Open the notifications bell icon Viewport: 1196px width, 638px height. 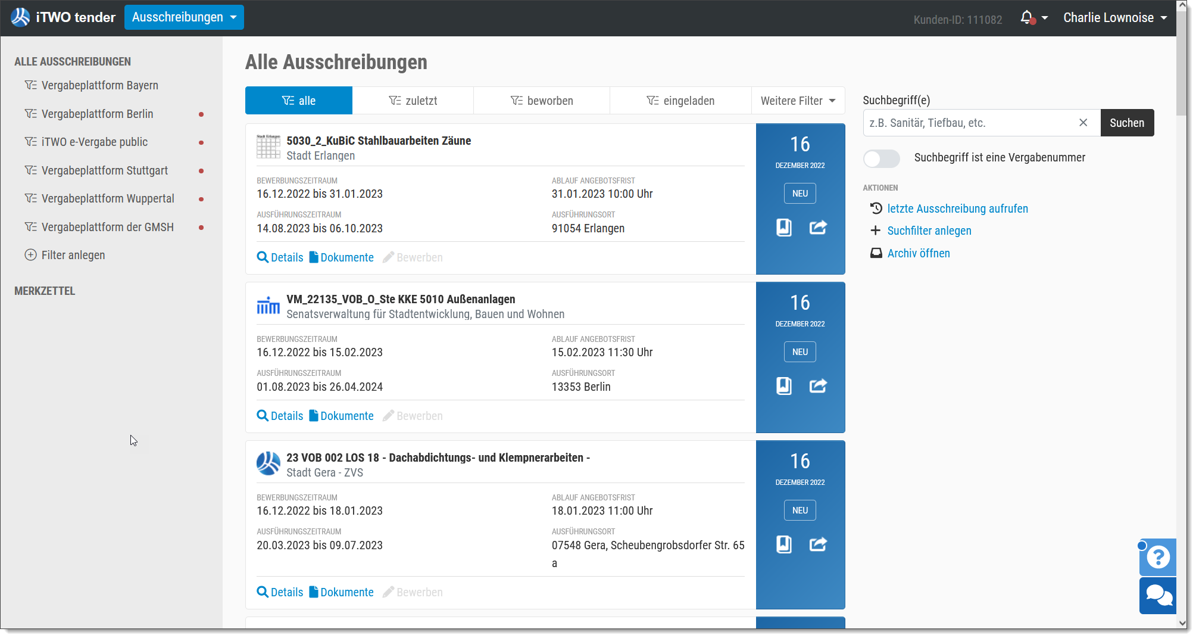pos(1027,18)
